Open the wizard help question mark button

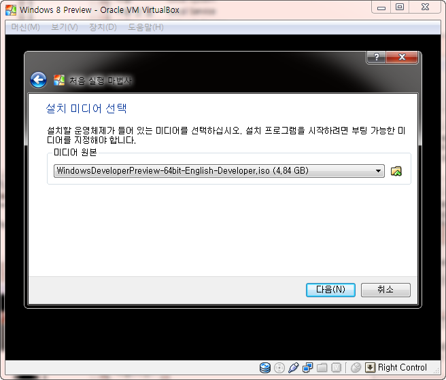click(377, 57)
